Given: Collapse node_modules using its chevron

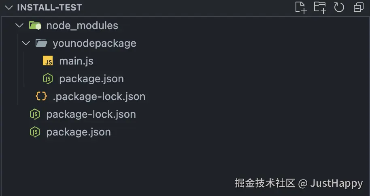Looking at the screenshot, I should point(19,26).
